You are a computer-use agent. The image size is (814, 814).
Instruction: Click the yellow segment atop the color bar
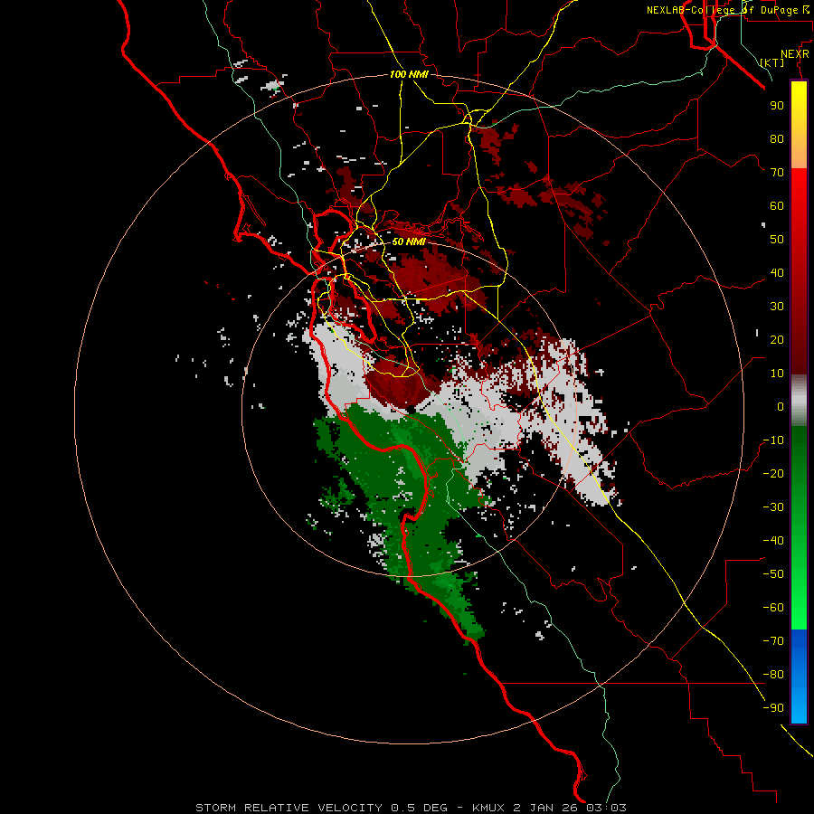pos(799,125)
